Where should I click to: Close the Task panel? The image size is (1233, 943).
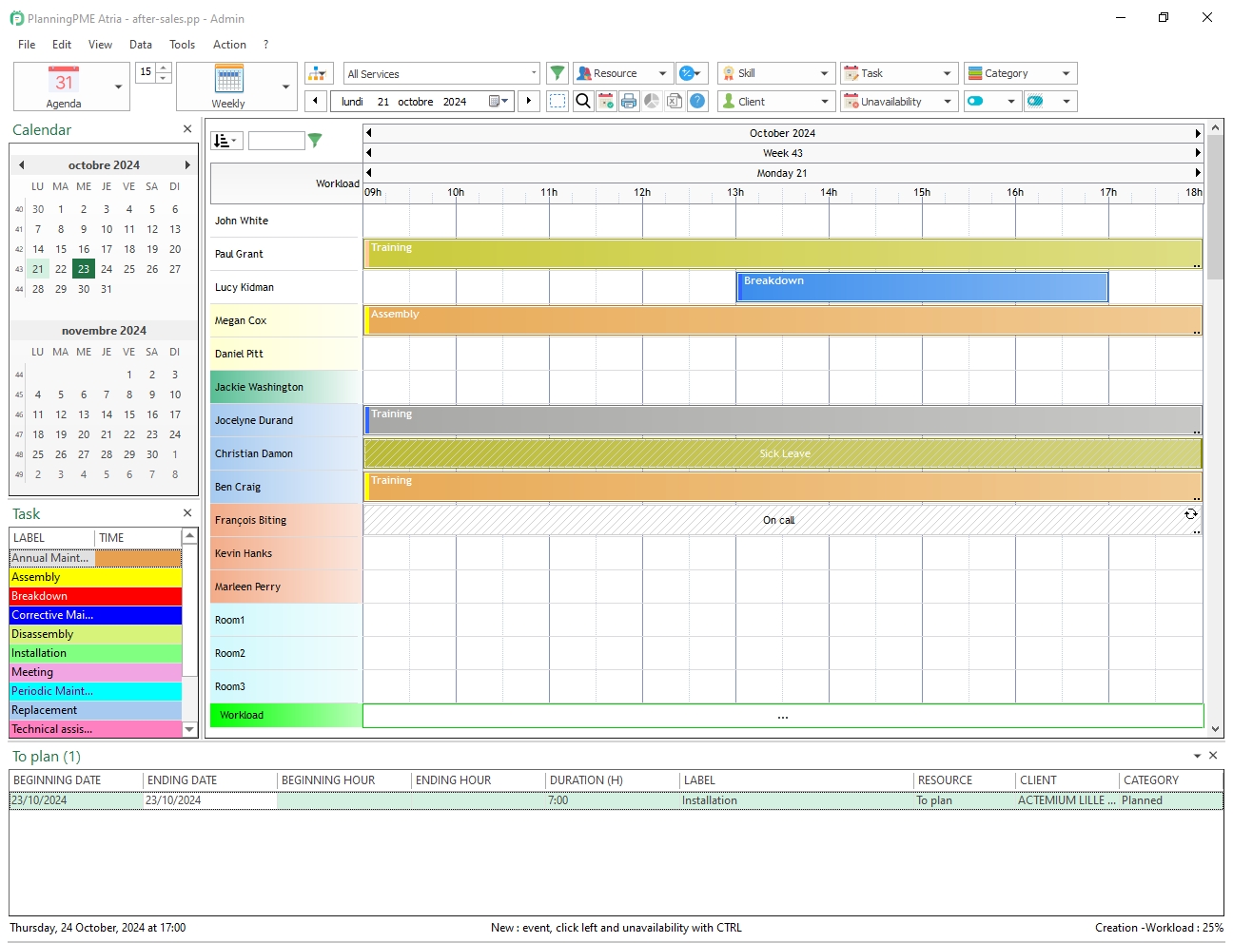click(187, 513)
